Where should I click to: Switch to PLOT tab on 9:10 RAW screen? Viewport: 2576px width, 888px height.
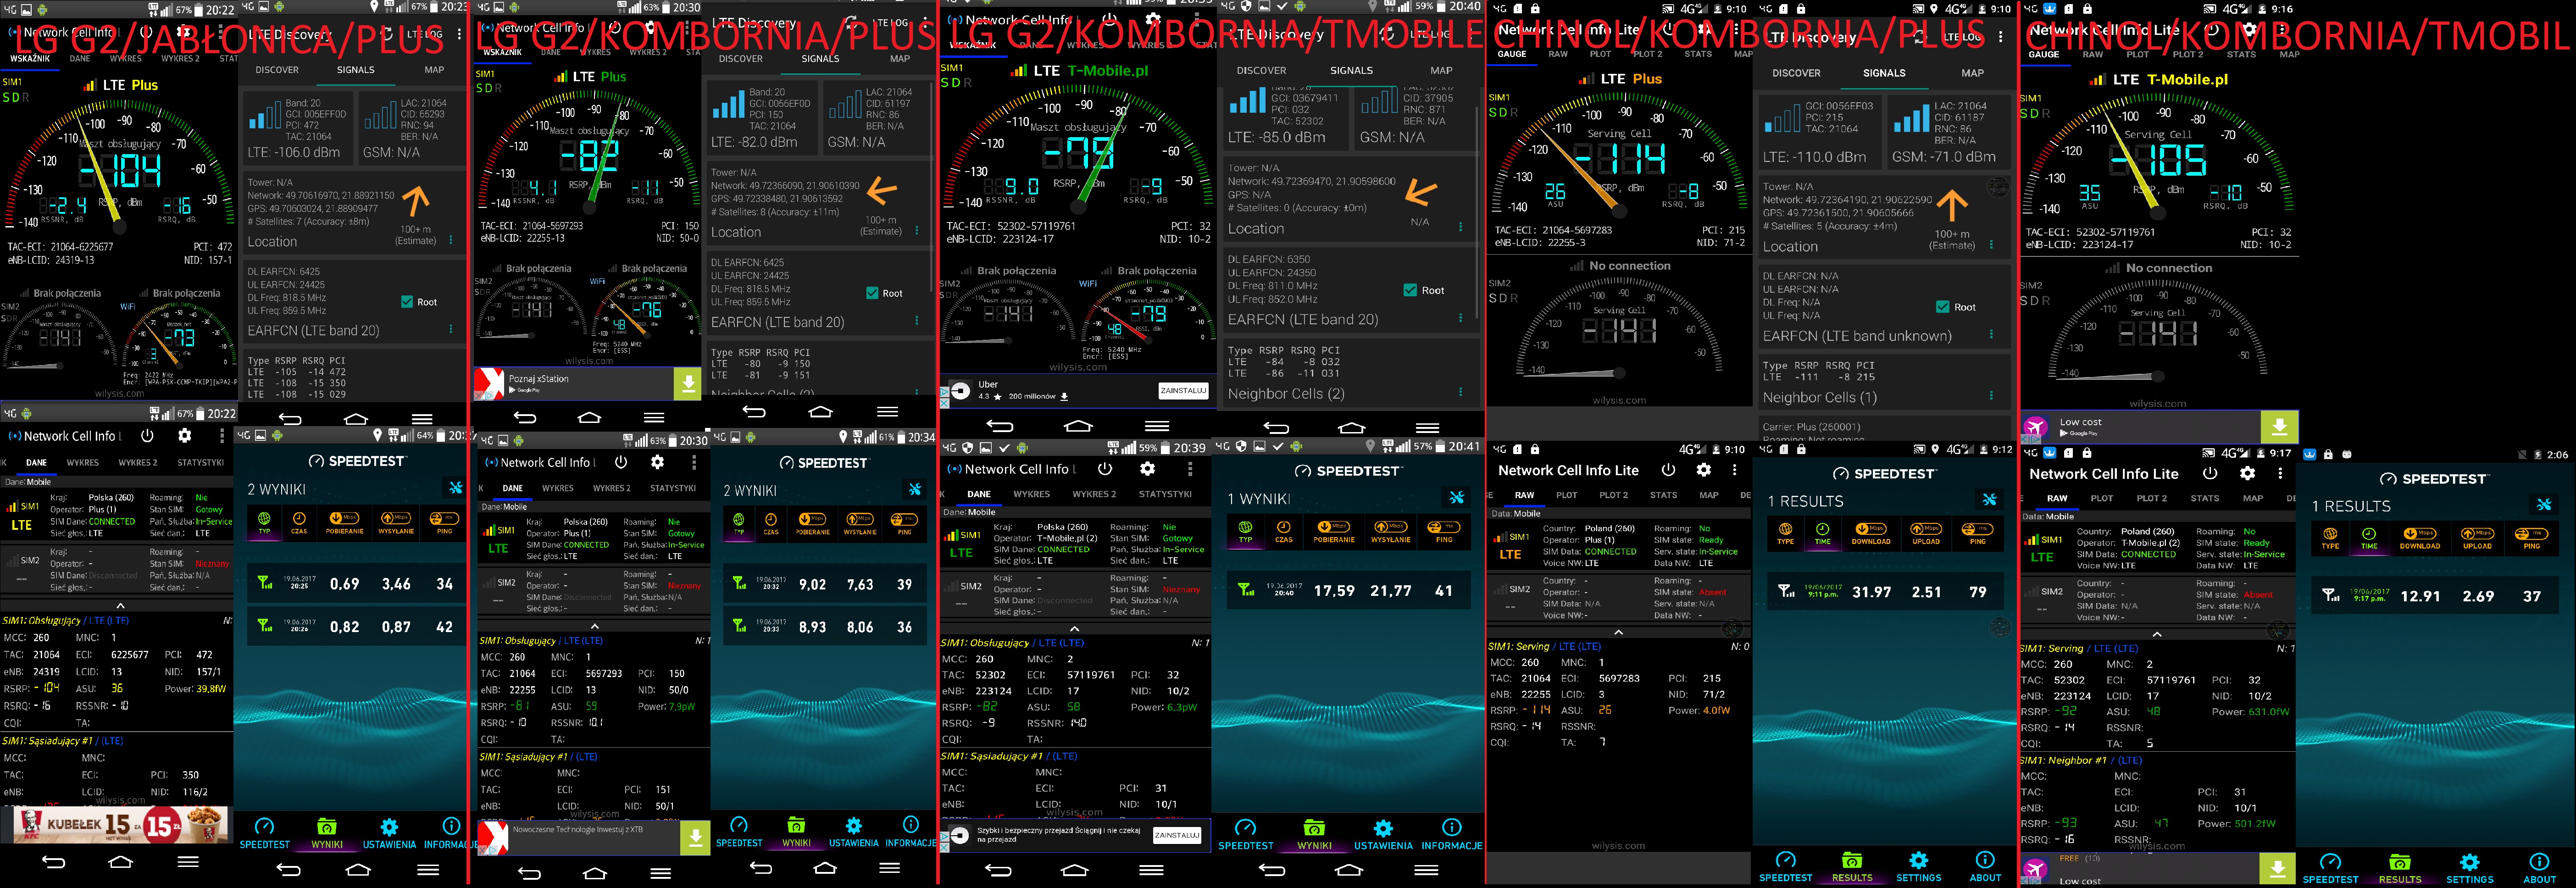pyautogui.click(x=1567, y=495)
